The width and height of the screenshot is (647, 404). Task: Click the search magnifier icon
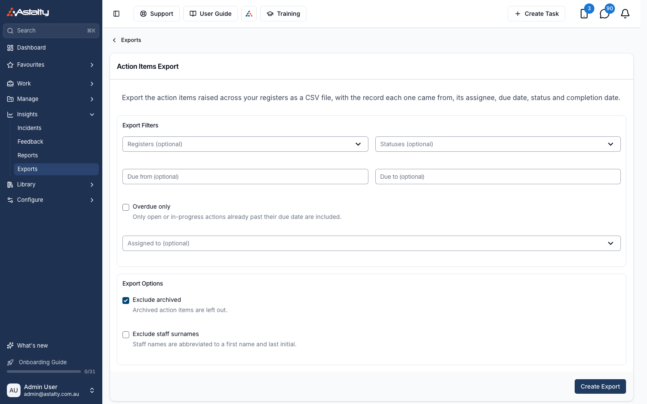(x=10, y=31)
